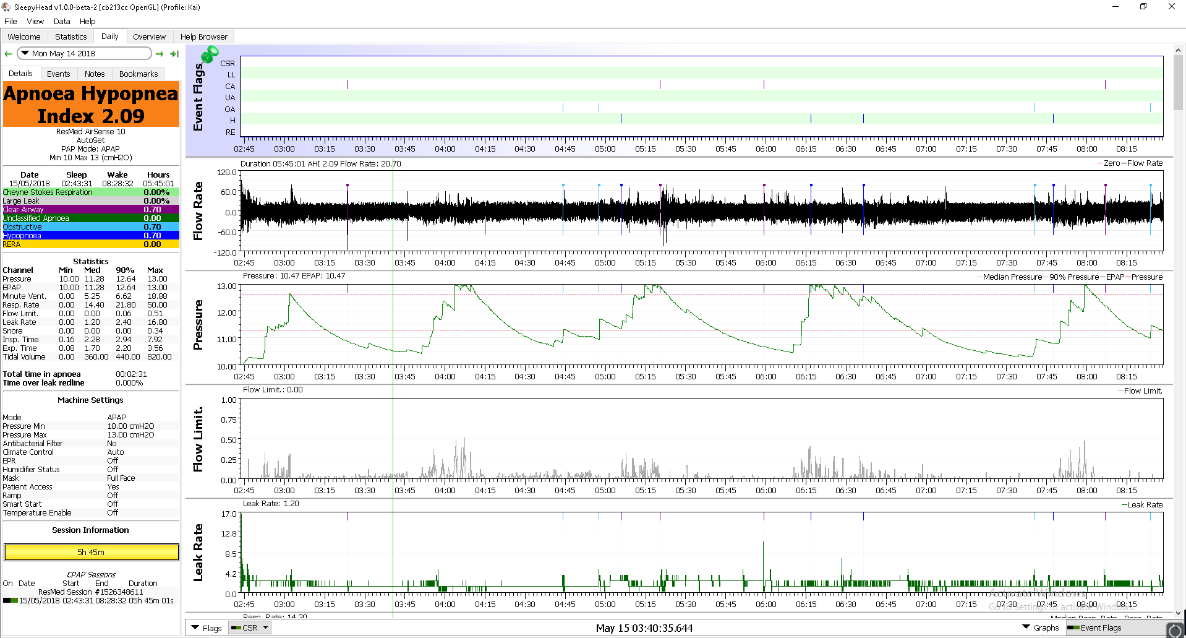Toggle the session on/off indicator in CPAP Sessions

click(11, 600)
